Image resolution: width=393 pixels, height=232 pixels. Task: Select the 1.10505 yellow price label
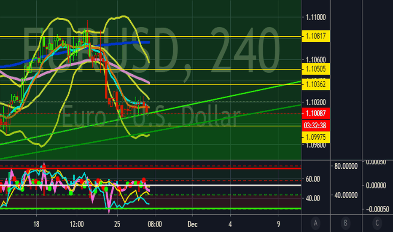pos(316,69)
